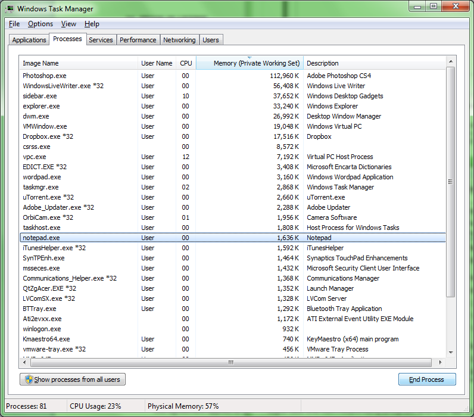
Task: Select the OrbiCam.exe *32 process
Action: click(232, 217)
